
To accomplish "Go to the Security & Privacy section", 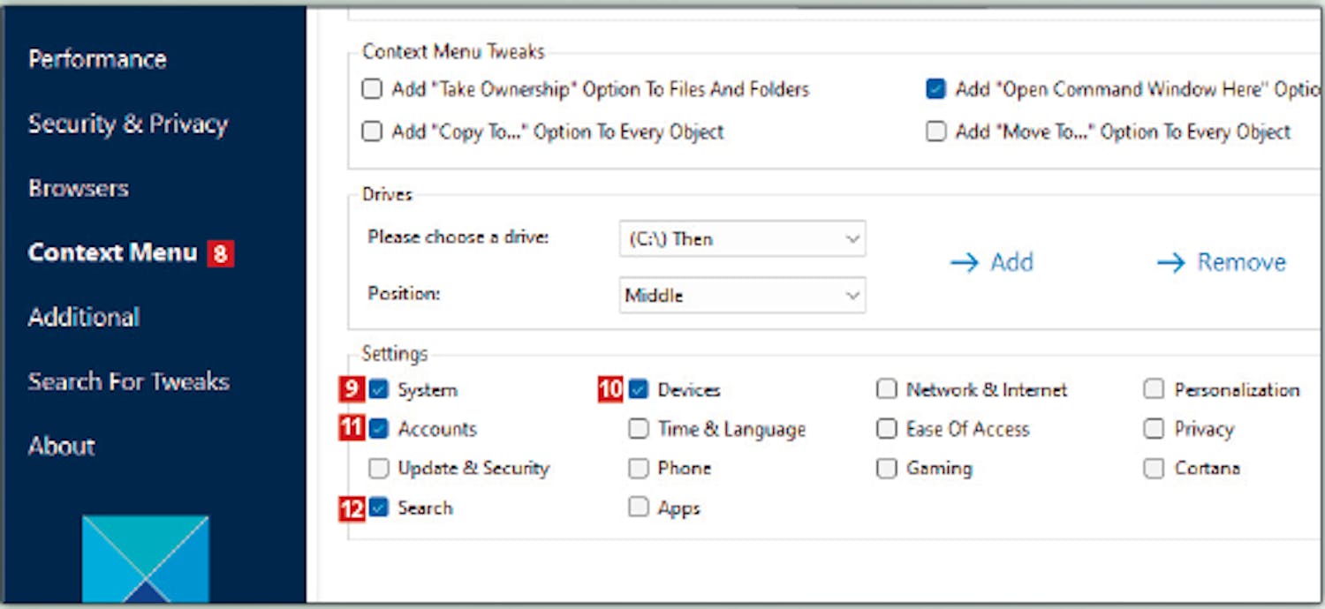I will tap(128, 124).
